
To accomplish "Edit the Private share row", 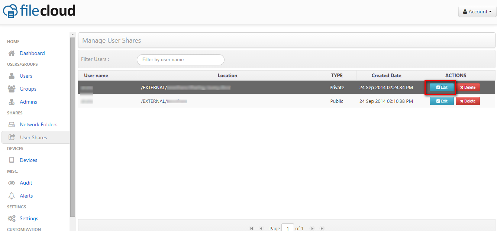I will tap(442, 87).
